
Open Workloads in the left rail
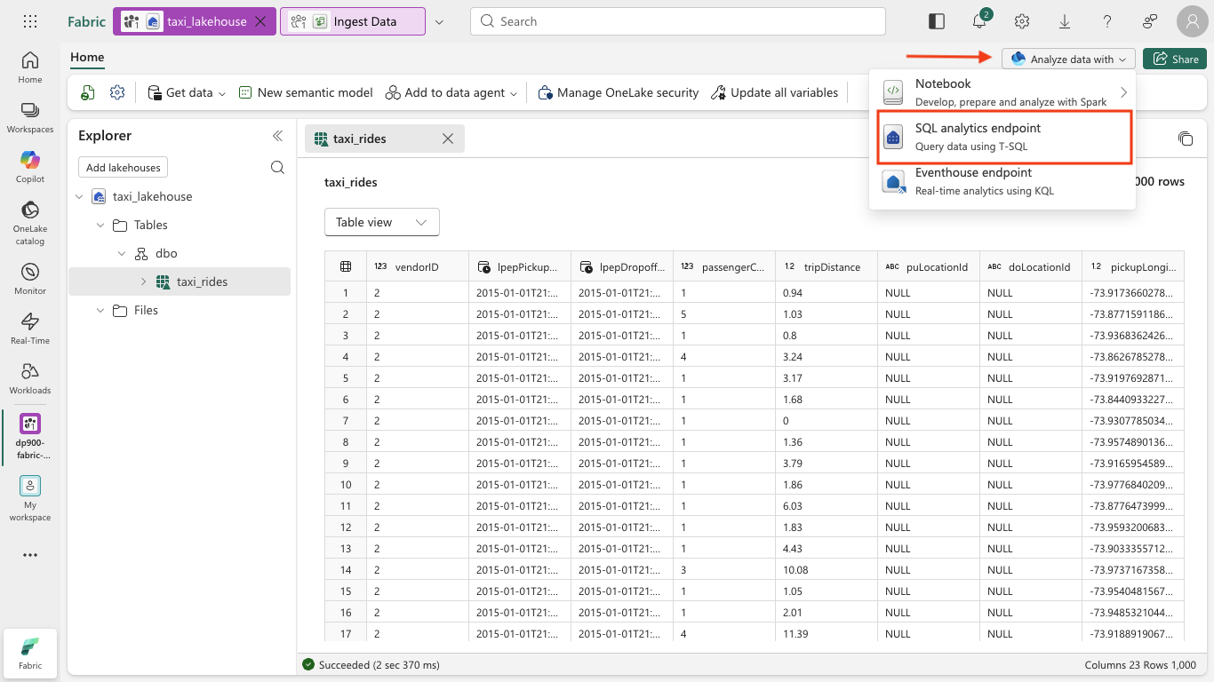[30, 378]
